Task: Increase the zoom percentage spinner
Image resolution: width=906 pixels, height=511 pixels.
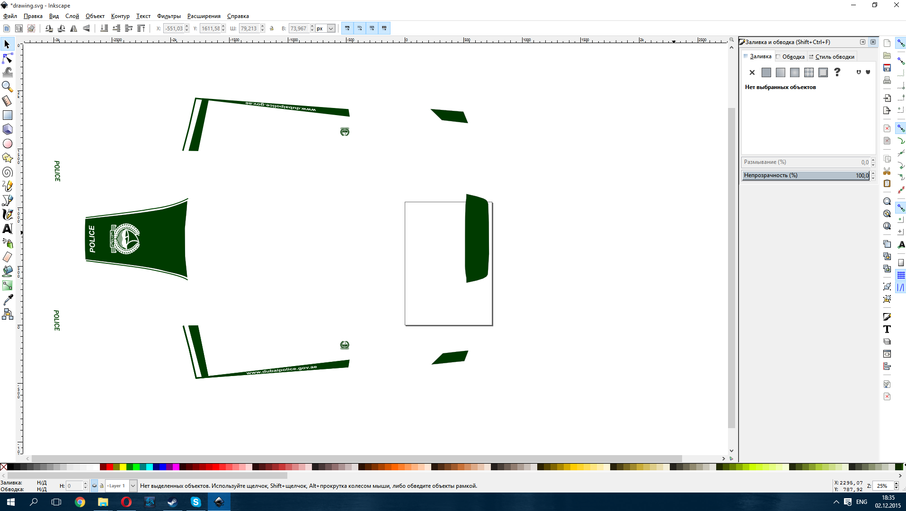Action: [896, 484]
